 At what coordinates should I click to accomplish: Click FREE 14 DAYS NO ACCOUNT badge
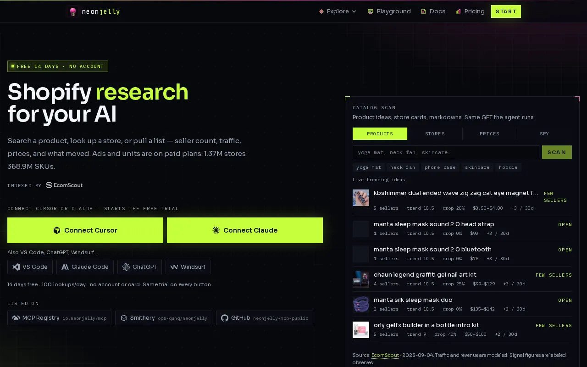pos(58,67)
